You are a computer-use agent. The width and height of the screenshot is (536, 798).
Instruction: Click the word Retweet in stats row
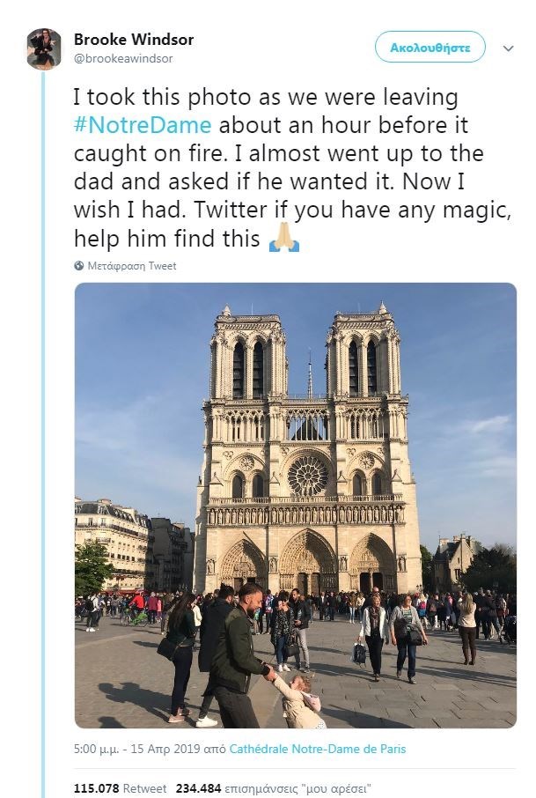(143, 788)
